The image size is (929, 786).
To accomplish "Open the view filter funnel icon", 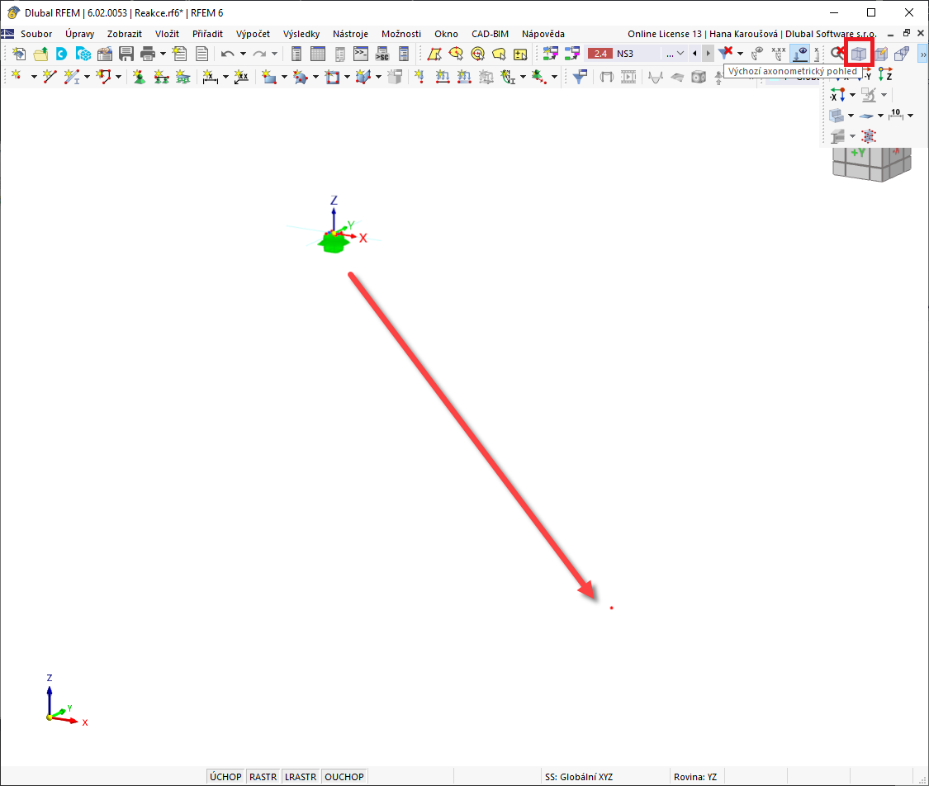I will click(x=580, y=76).
